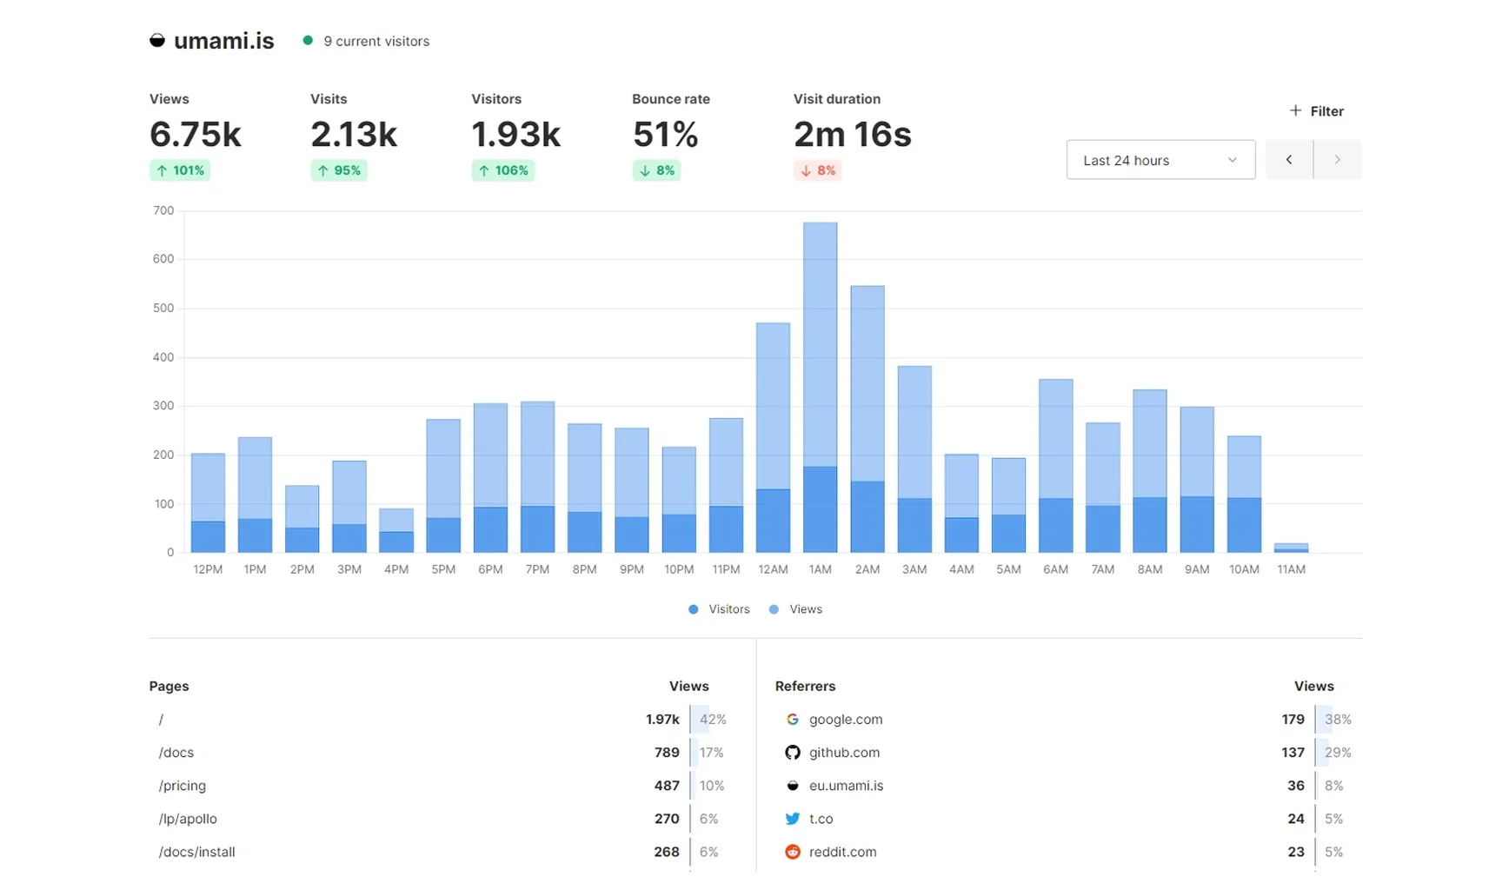Click the small 11AM bar in chart
Image resolution: width=1509 pixels, height=890 pixels.
tap(1291, 548)
